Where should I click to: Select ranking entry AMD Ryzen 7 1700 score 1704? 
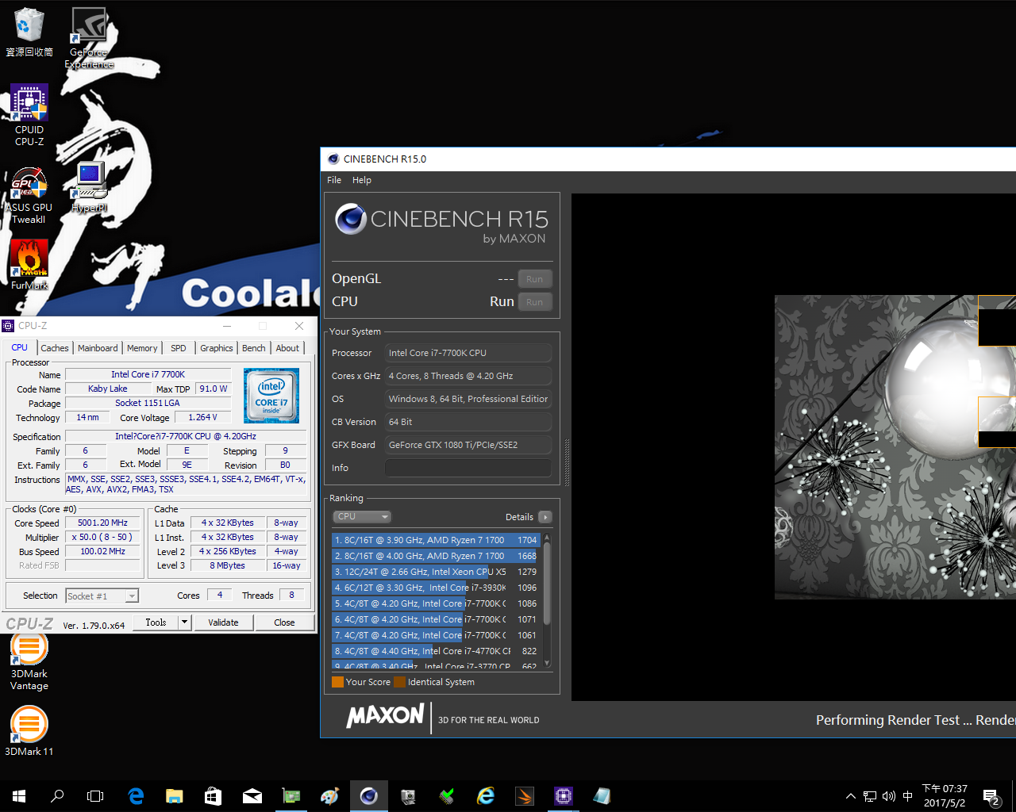pyautogui.click(x=435, y=540)
